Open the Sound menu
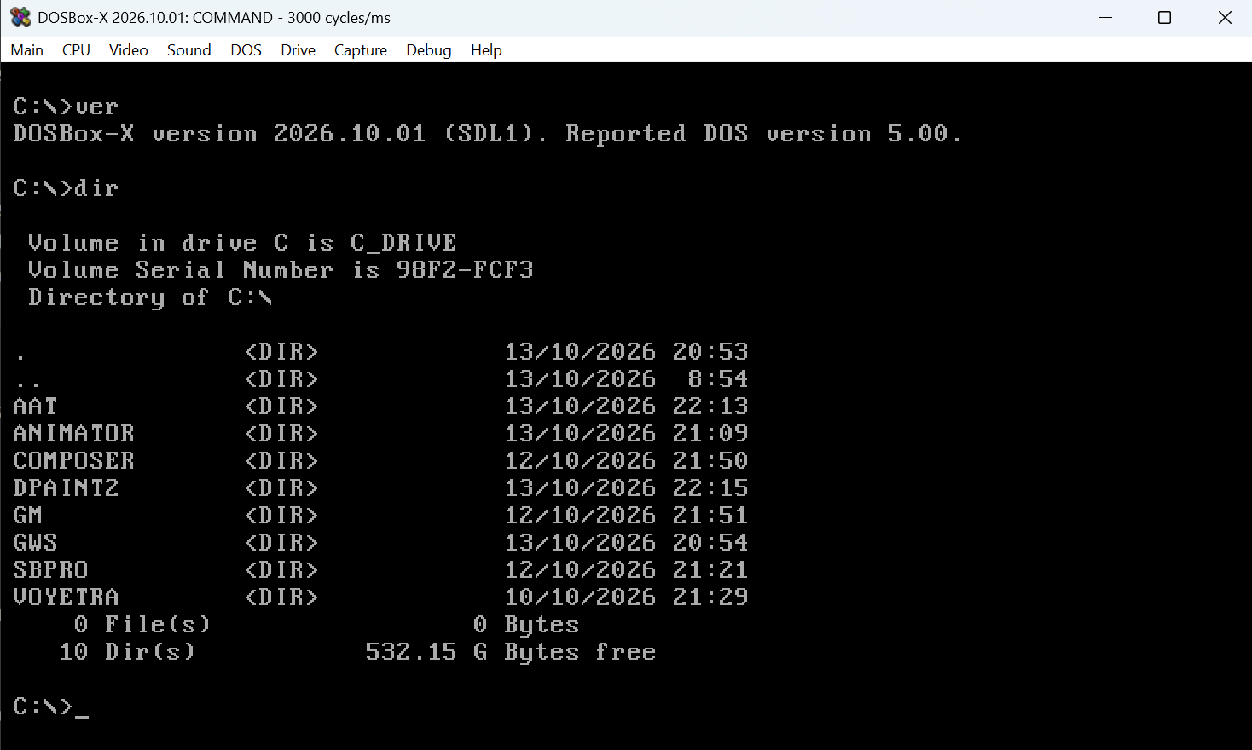This screenshot has height=750, width=1252. tap(189, 50)
